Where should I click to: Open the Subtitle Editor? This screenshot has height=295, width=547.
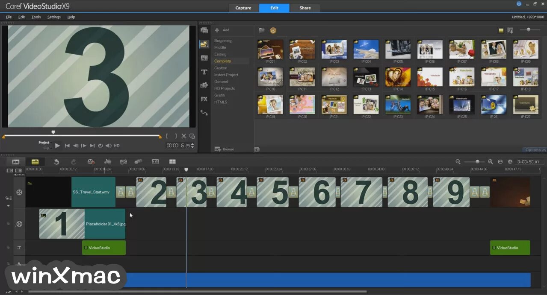click(155, 162)
